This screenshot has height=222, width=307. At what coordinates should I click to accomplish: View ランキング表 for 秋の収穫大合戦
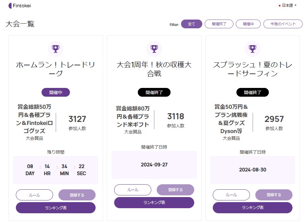(154, 202)
